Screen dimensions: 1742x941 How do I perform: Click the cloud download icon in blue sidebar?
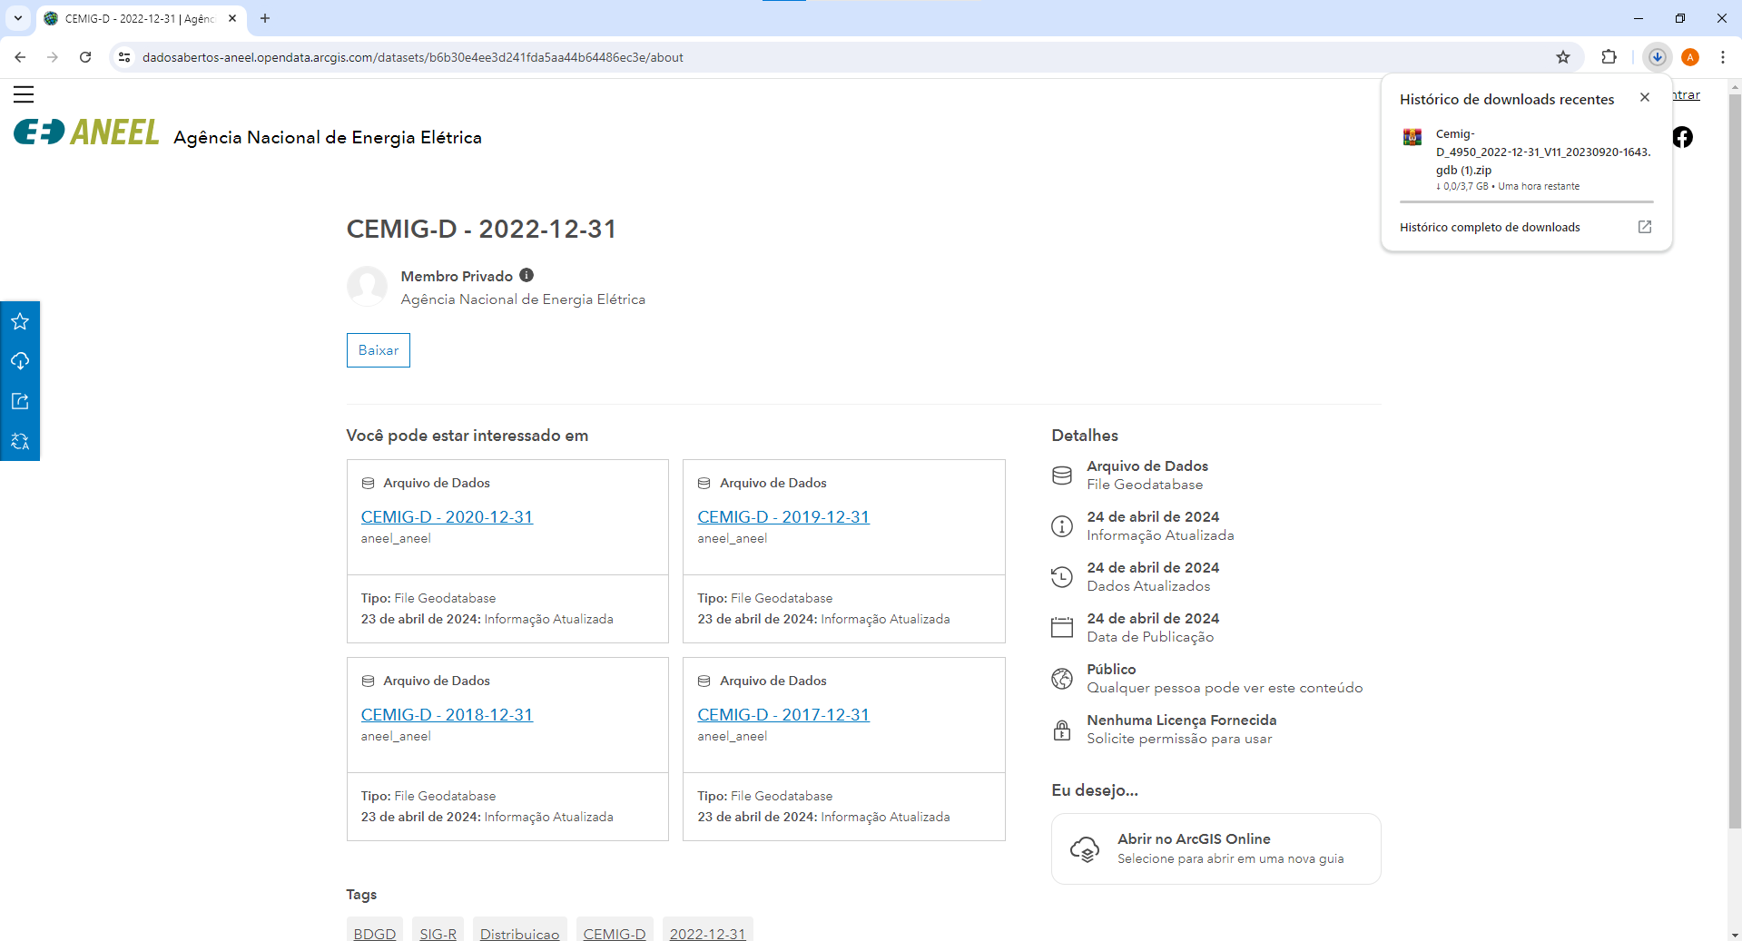[x=20, y=361]
